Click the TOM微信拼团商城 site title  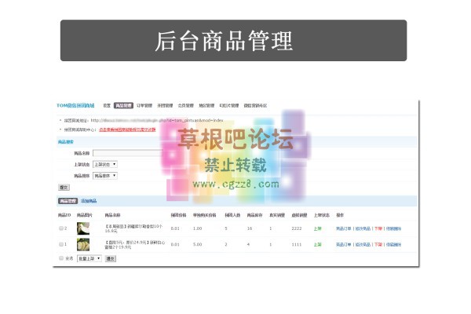(75, 105)
